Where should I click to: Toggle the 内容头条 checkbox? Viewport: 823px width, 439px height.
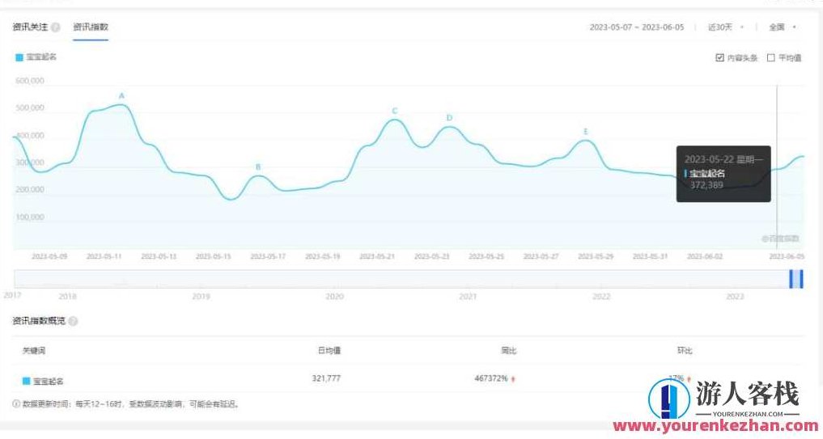point(719,57)
